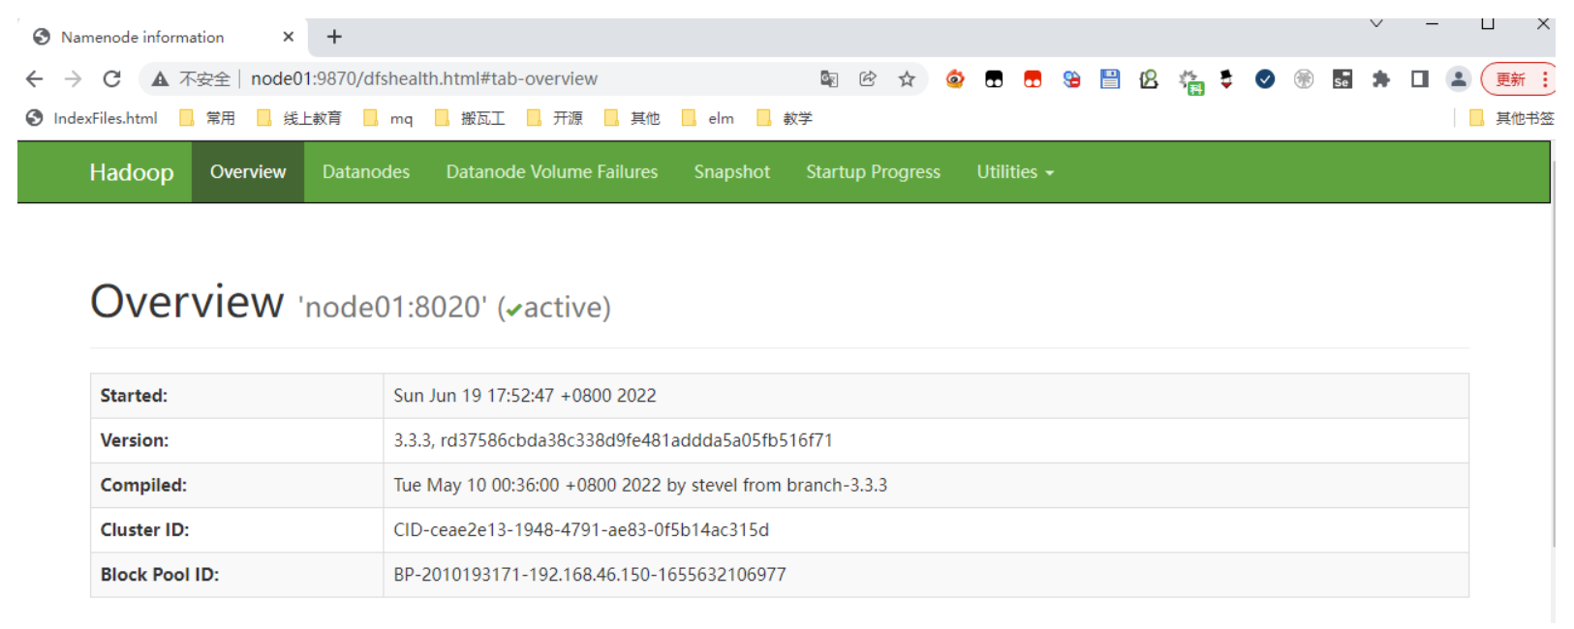The image size is (1574, 629).
Task: Reload the Namenode page
Action: pyautogui.click(x=112, y=79)
